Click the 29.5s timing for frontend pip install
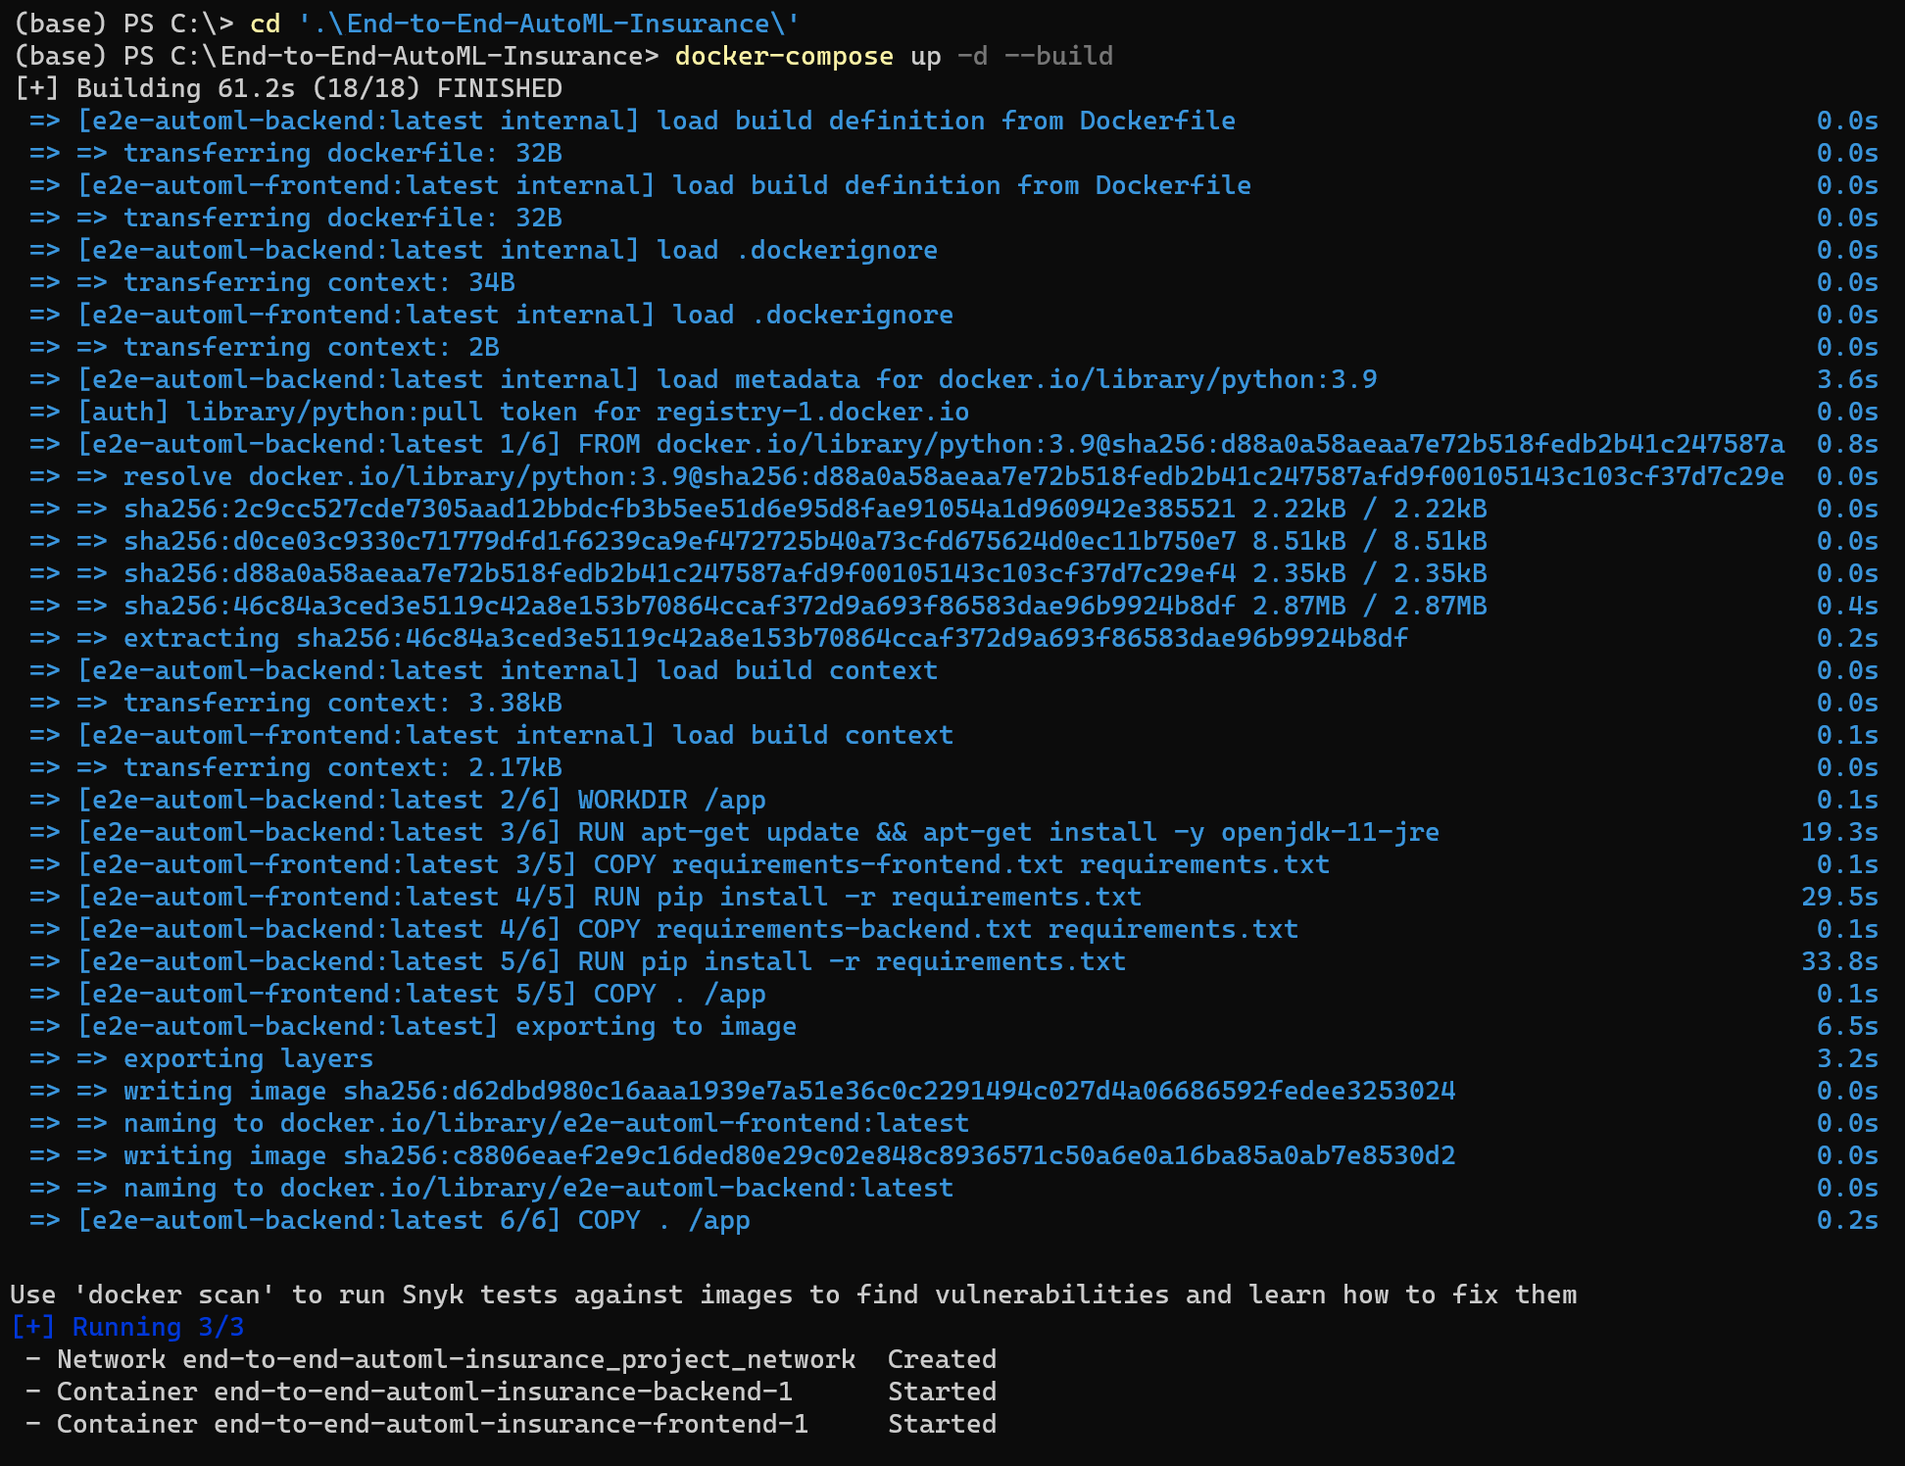This screenshot has width=1905, height=1466. pyautogui.click(x=1839, y=897)
